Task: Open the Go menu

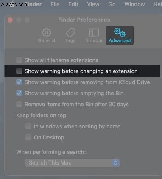Action: pos(112,4)
